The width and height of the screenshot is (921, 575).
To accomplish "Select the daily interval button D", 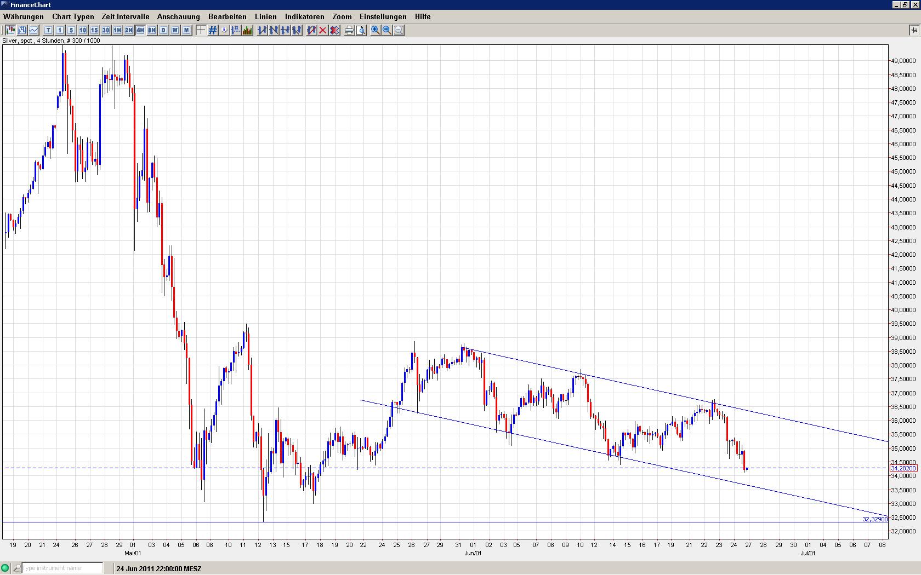I will point(163,30).
